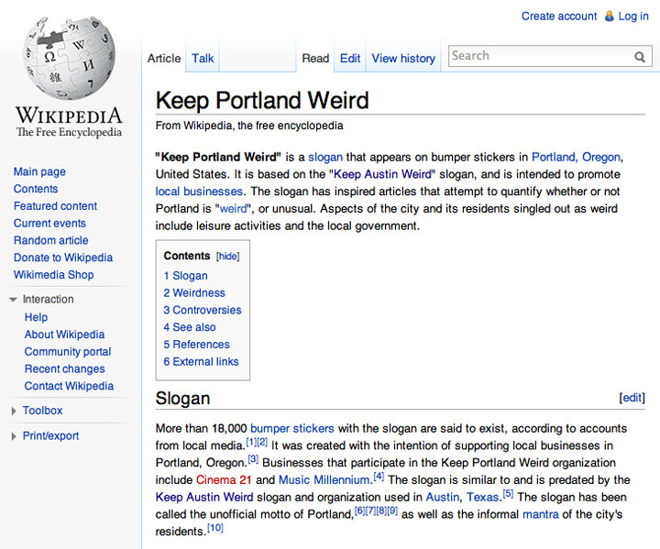Open the red Cinema 21 link
Image resolution: width=660 pixels, height=549 pixels.
click(x=224, y=480)
